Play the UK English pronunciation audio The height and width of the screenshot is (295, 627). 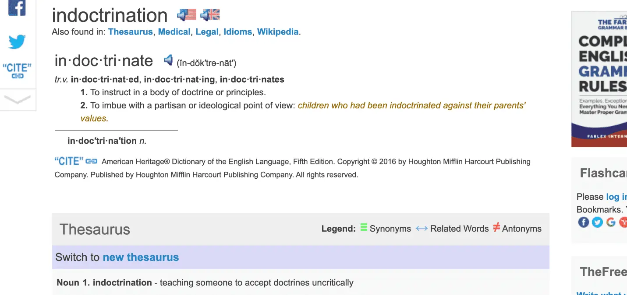click(x=210, y=15)
